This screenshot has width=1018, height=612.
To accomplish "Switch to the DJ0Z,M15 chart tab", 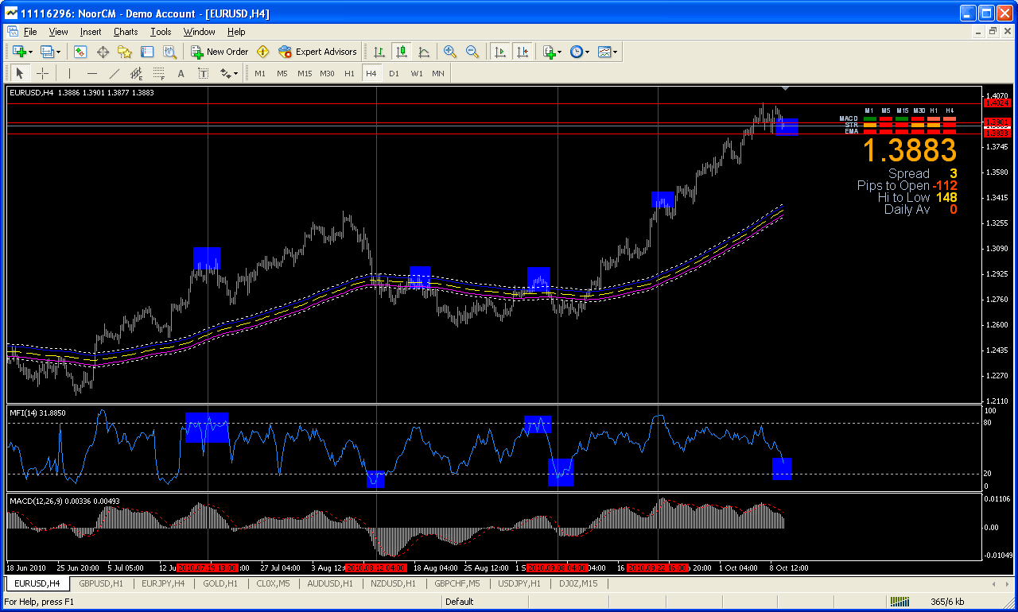I will point(578,583).
